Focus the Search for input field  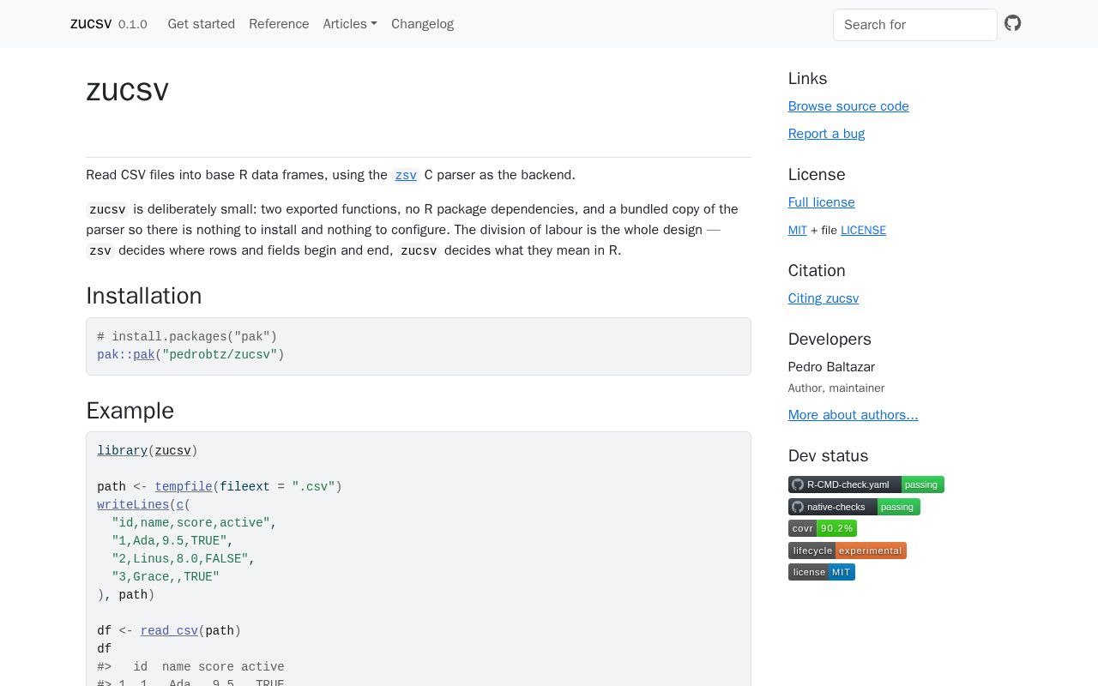click(915, 25)
